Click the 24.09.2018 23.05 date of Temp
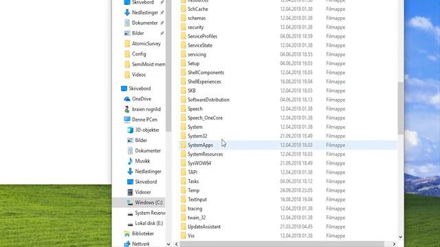The width and height of the screenshot is (440, 247). [296, 191]
